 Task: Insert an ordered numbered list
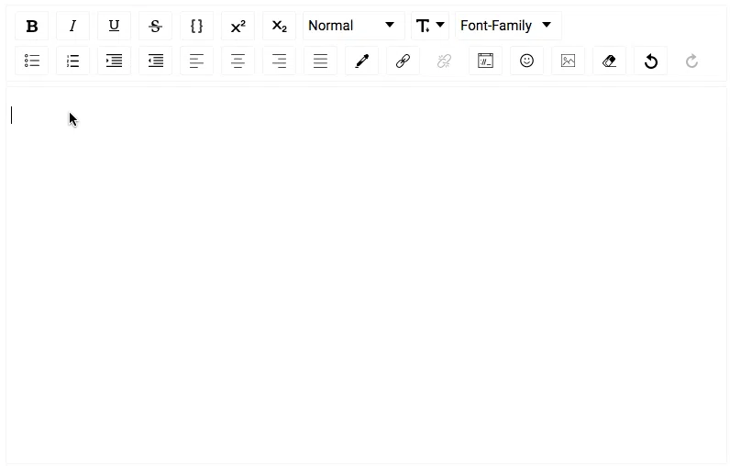72,61
